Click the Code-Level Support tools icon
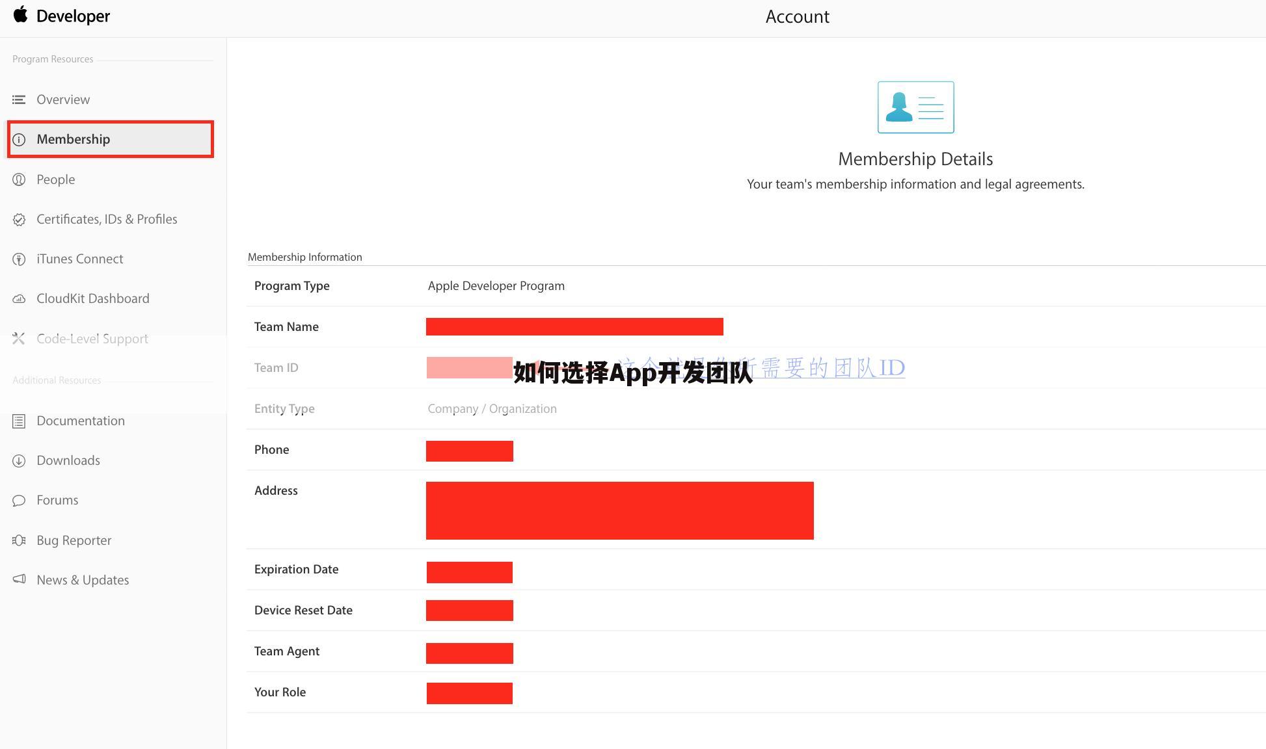 (x=18, y=339)
